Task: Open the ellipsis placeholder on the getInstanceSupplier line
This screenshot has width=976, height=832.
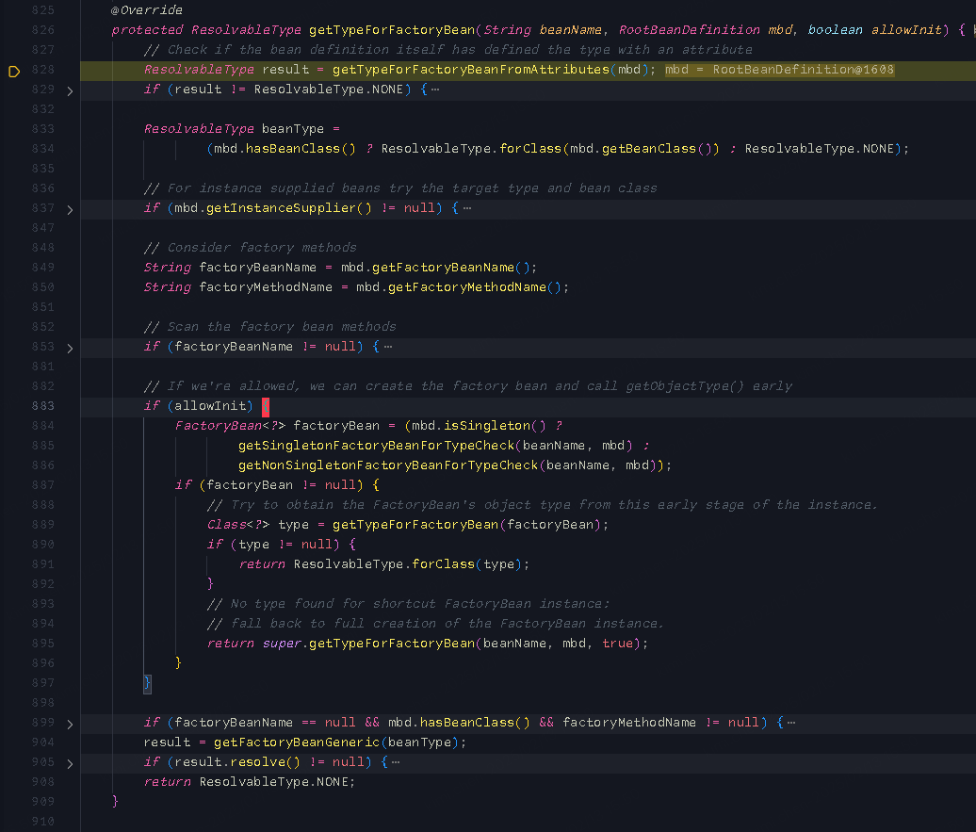Action: click(467, 208)
